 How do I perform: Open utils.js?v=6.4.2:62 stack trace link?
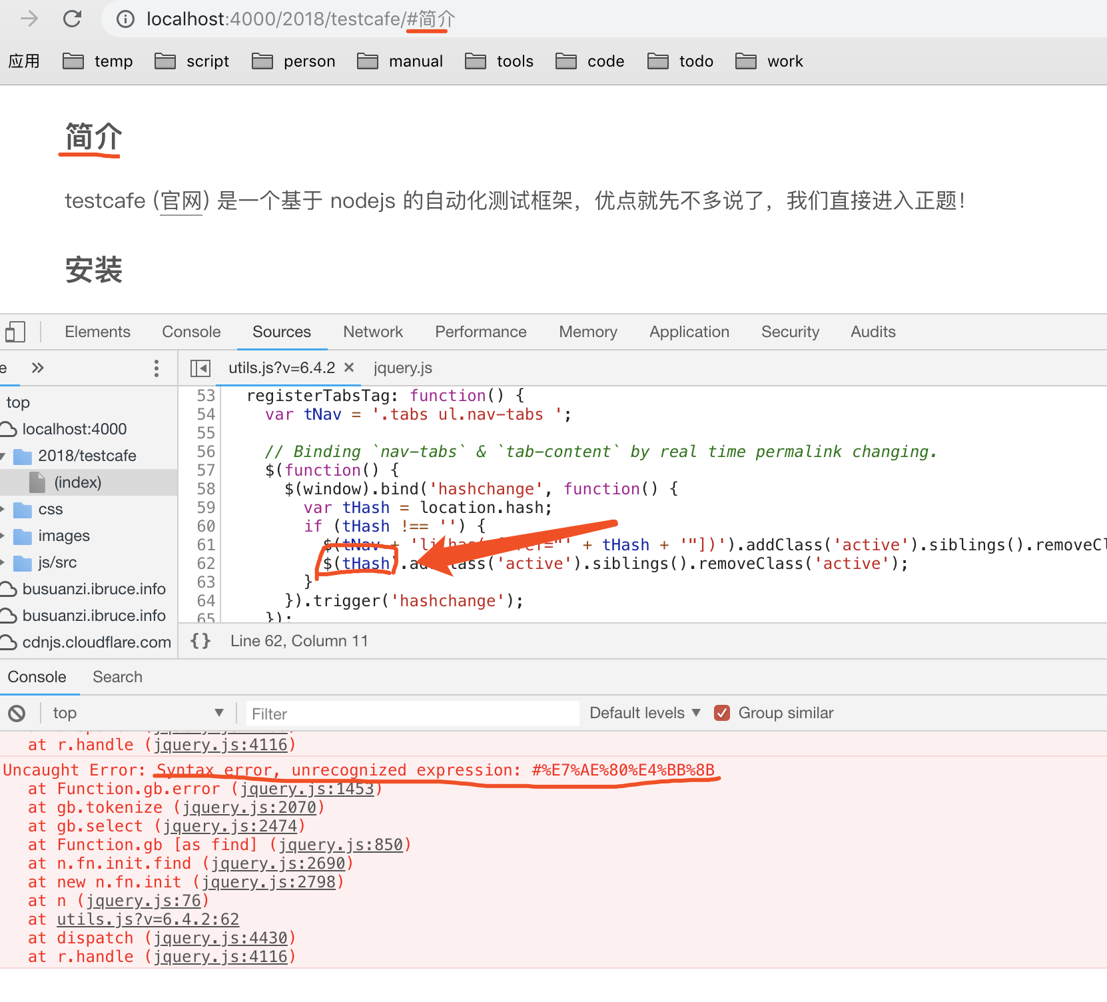pos(148,919)
